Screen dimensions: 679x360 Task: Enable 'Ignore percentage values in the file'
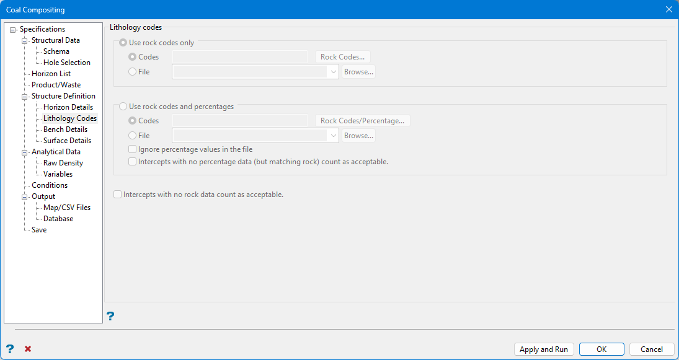point(132,149)
